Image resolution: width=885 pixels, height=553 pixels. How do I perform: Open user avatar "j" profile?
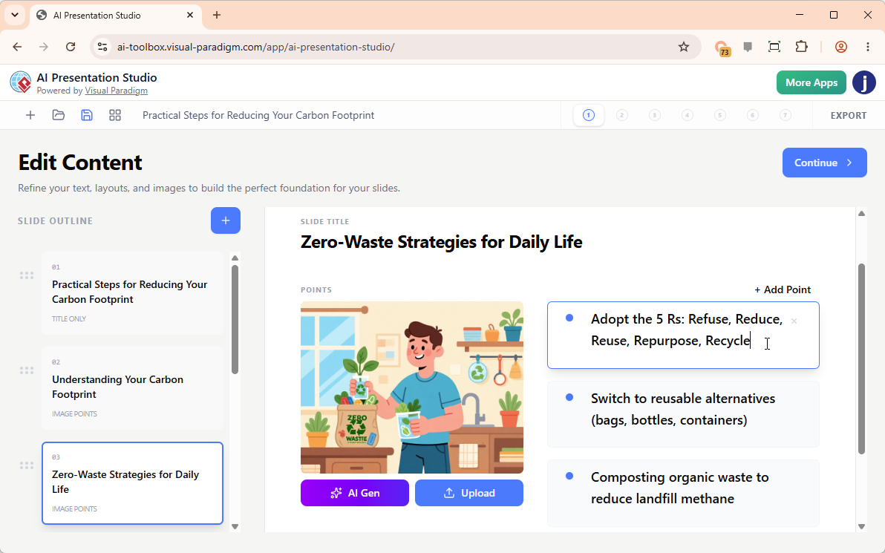(863, 82)
